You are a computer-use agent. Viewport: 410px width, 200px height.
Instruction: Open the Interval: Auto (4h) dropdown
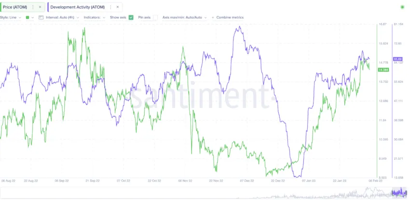tap(59, 17)
